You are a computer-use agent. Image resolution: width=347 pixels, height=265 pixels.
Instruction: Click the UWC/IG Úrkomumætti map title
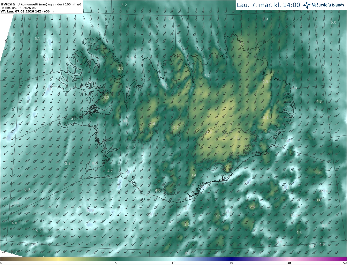[41, 4]
